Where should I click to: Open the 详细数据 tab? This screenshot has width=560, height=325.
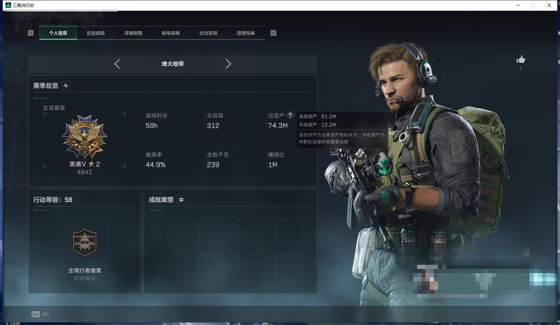pos(133,33)
